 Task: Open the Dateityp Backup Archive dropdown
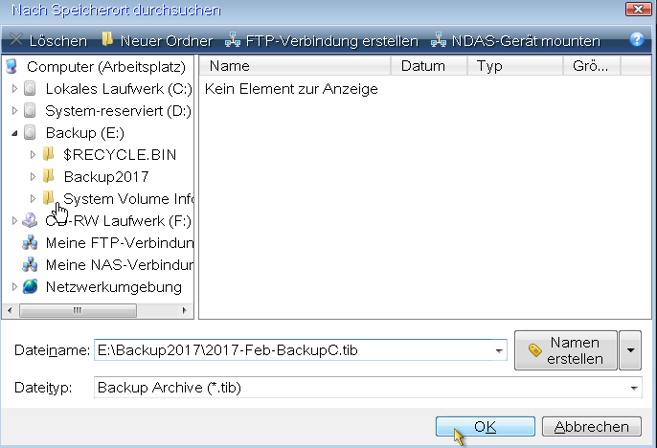coord(633,388)
